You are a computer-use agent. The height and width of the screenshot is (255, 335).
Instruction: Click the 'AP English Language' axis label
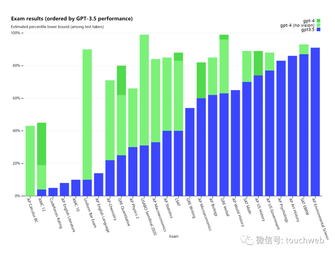point(102,216)
